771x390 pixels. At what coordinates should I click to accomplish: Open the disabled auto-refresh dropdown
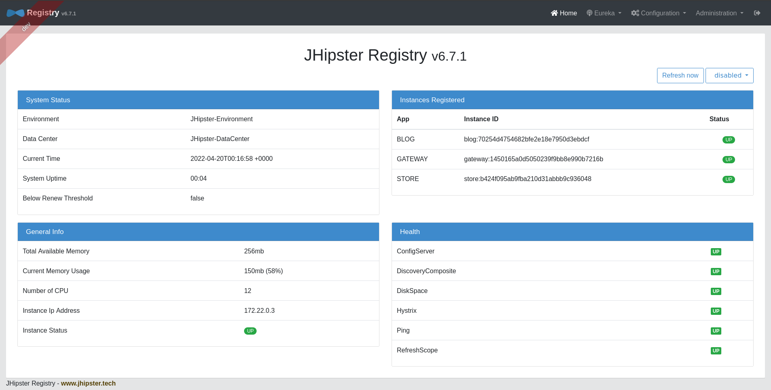(729, 76)
